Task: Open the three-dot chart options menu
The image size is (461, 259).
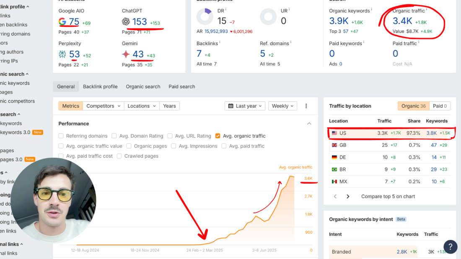Action: [306, 106]
